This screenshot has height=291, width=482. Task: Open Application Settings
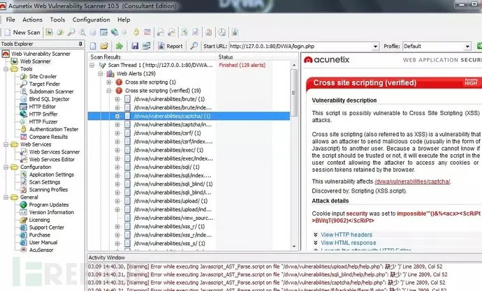(51, 174)
